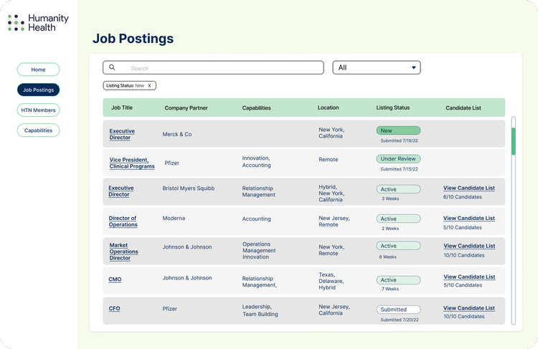Image resolution: width=538 pixels, height=349 pixels.
Task: Click the Candidate List column header
Action: click(463, 108)
